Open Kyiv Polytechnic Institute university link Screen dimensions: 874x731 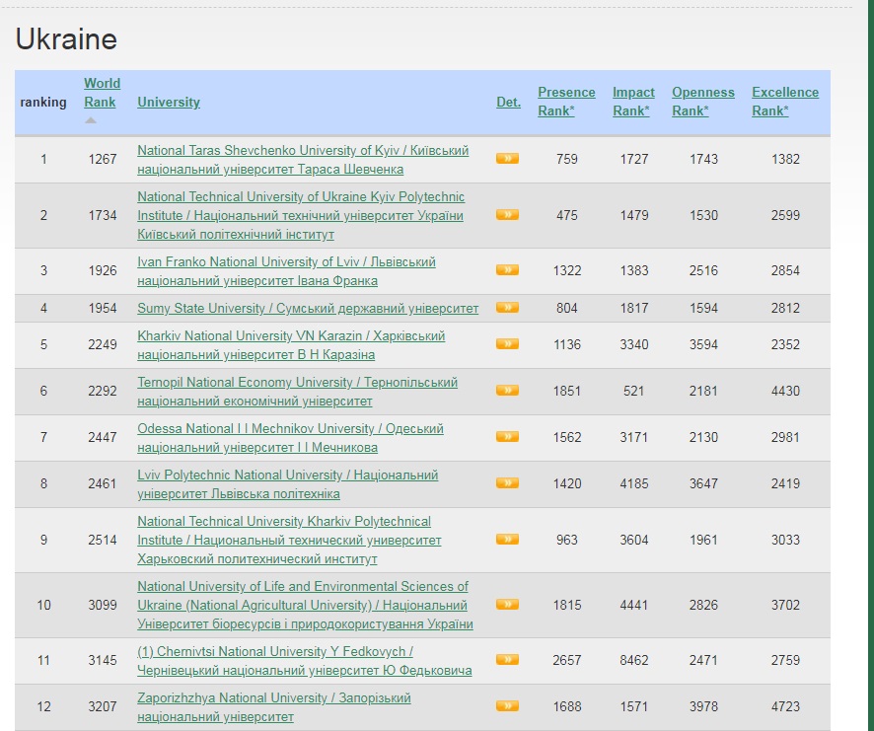(301, 215)
